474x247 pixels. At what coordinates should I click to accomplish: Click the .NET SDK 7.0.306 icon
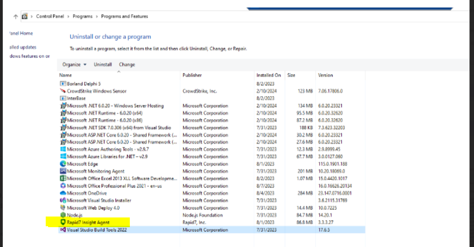63,127
